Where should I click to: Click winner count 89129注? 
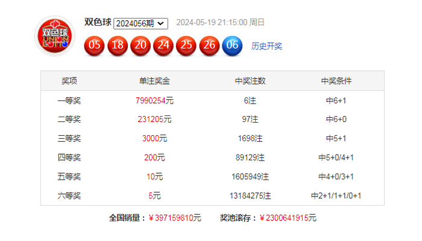point(250,157)
